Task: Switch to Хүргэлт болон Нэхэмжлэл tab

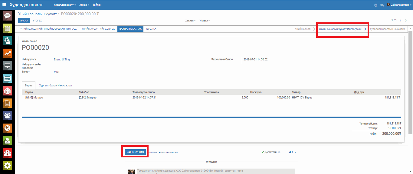Action: pos(55,85)
